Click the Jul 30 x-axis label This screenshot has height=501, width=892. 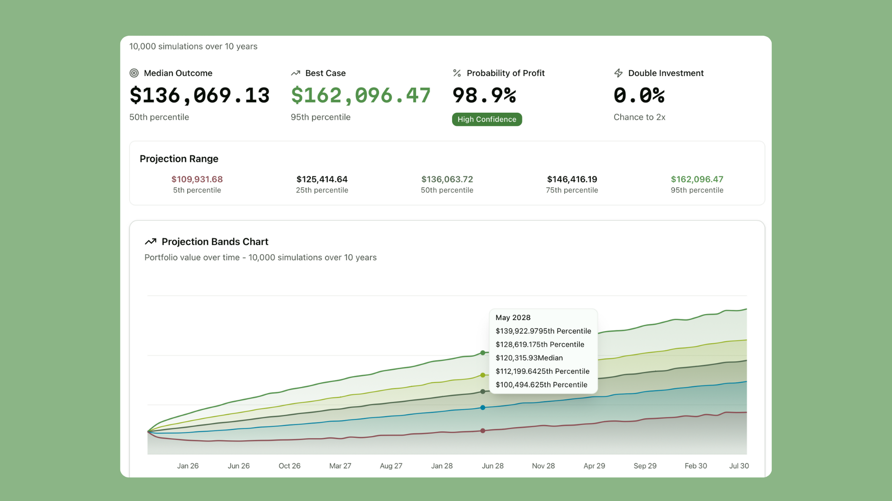point(739,466)
